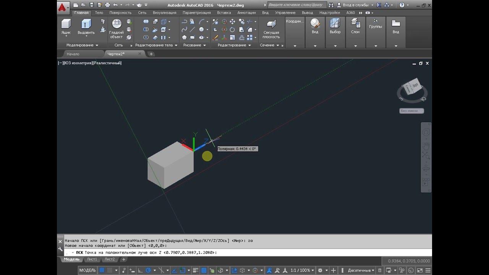The height and width of the screenshot is (275, 489).
Task: Click Вход в службы sign-in button
Action: 355,5
